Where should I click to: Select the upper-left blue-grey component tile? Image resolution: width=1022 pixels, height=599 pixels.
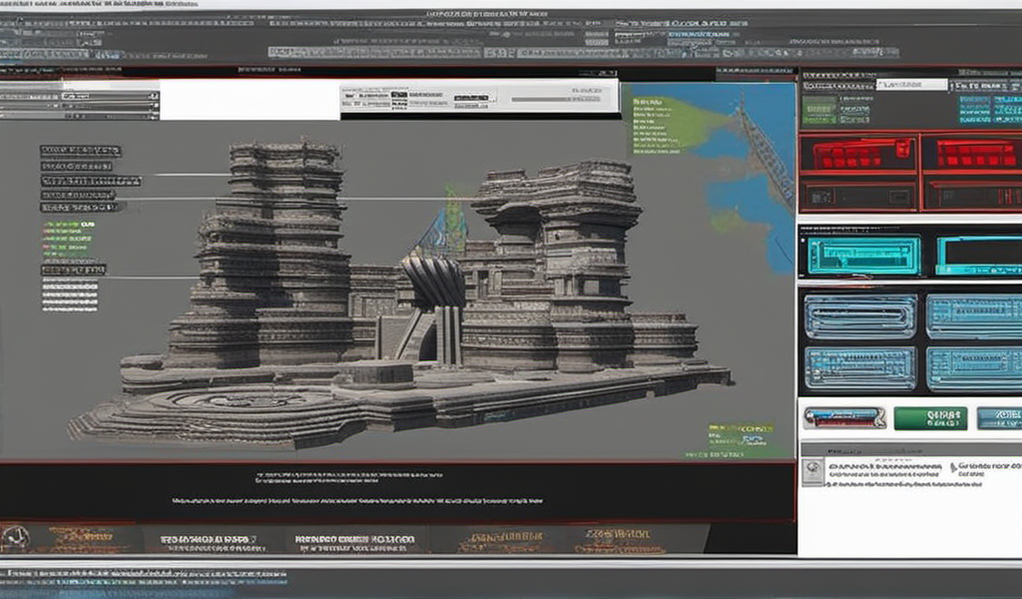[859, 316]
